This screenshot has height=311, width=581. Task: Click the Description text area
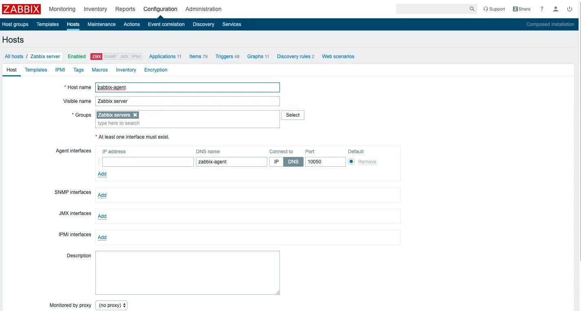tap(187, 273)
